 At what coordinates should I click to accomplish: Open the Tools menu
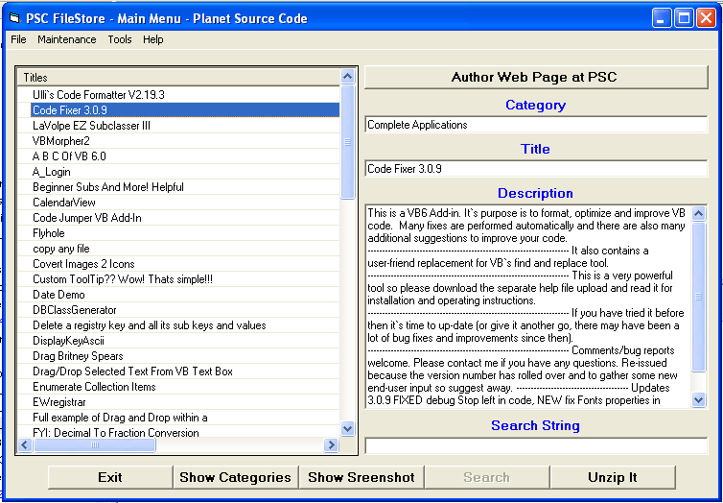point(120,39)
